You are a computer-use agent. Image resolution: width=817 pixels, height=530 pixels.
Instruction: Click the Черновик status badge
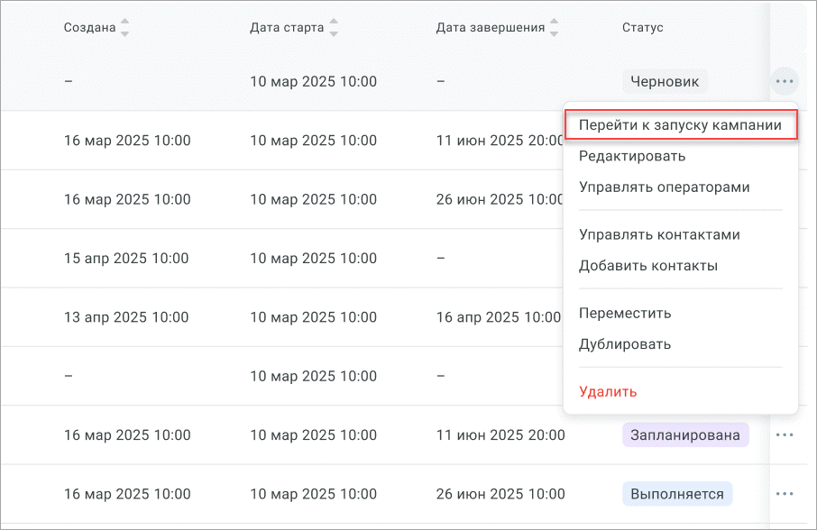click(x=665, y=81)
